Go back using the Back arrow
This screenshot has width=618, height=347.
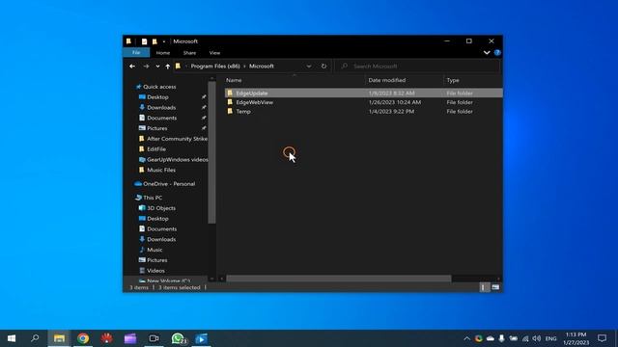coord(132,67)
